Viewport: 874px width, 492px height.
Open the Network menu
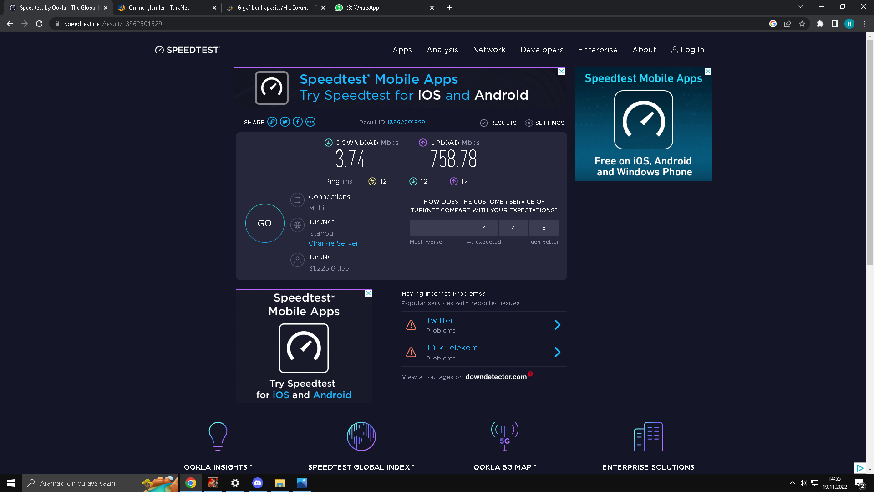click(489, 50)
